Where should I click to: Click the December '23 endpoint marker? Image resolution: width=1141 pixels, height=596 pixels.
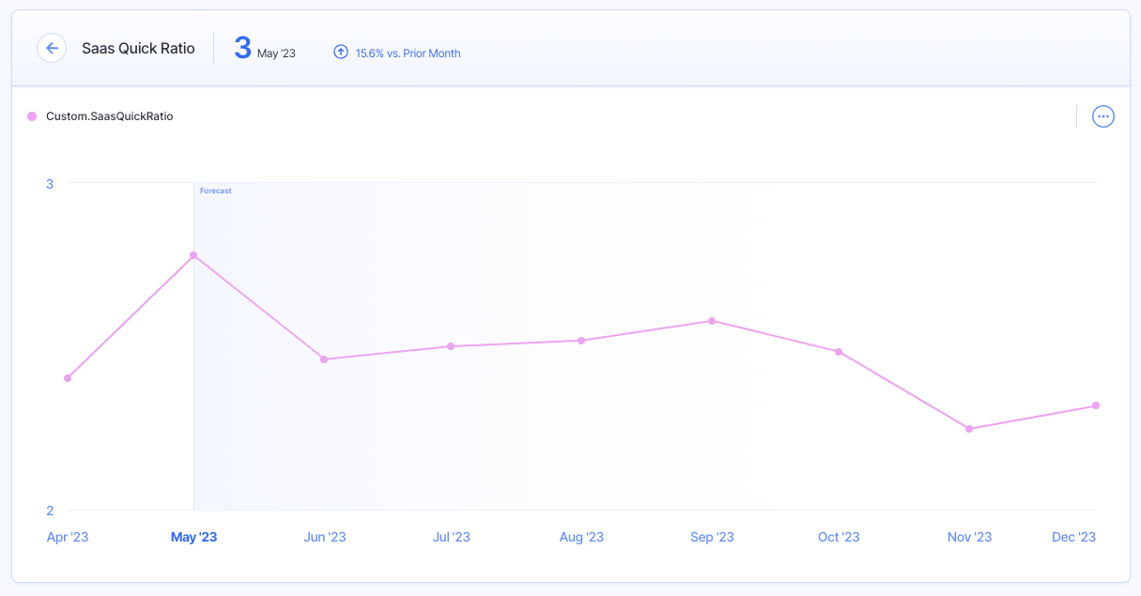(1096, 405)
